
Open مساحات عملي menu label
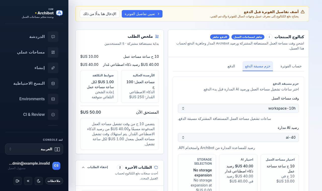pos(31,52)
